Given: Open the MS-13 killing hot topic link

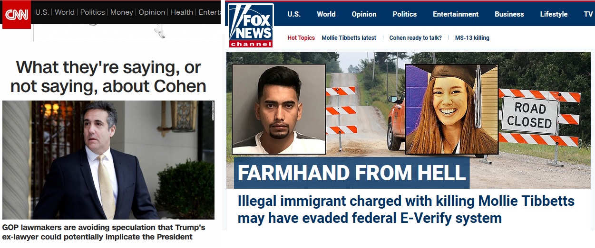Looking at the screenshot, I should click(x=472, y=38).
